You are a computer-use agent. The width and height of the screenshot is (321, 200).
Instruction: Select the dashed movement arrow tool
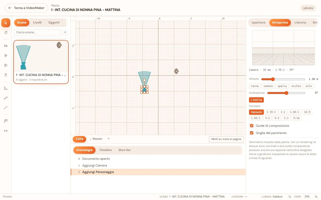[6, 108]
